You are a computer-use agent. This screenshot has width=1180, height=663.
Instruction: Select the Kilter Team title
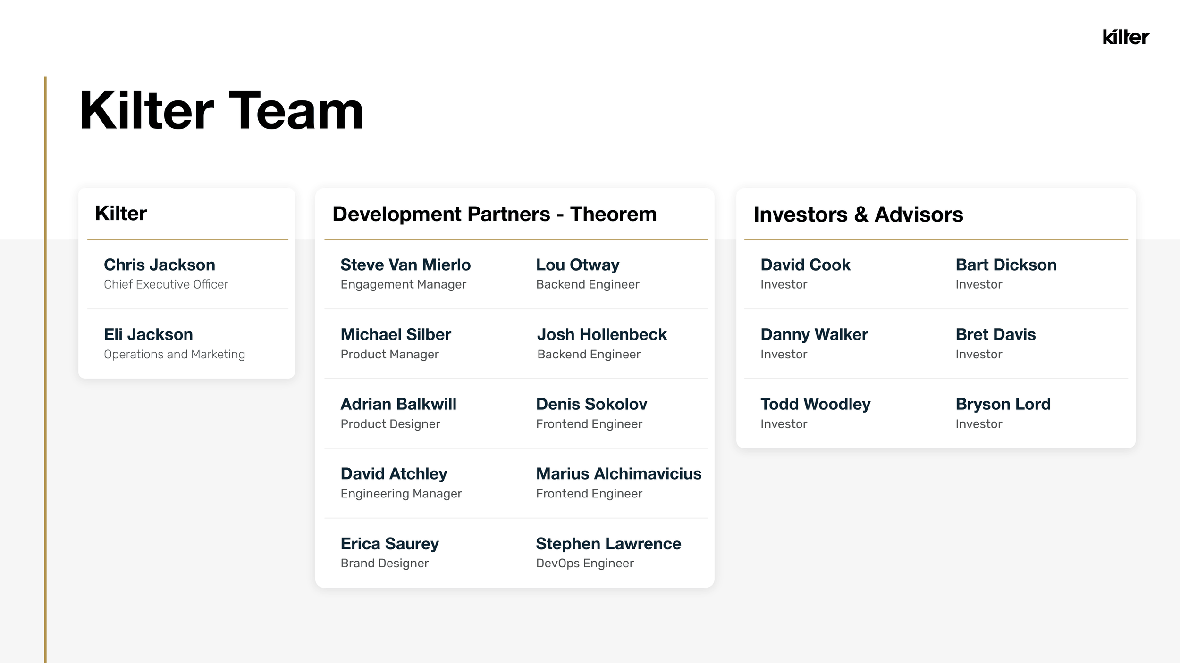(221, 110)
